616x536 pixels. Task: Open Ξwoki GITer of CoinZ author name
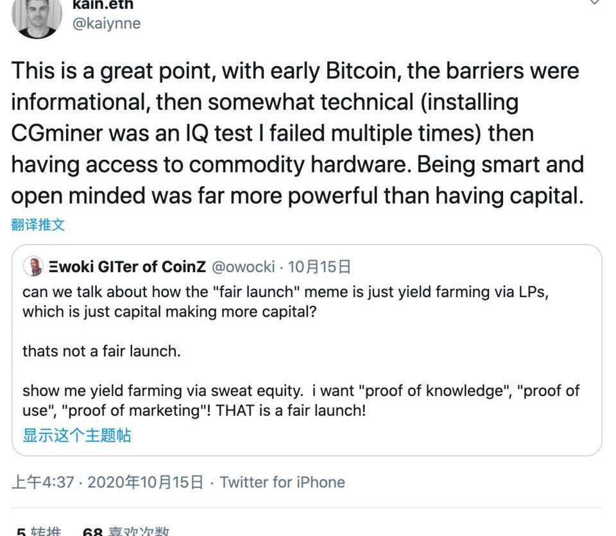pyautogui.click(x=126, y=266)
